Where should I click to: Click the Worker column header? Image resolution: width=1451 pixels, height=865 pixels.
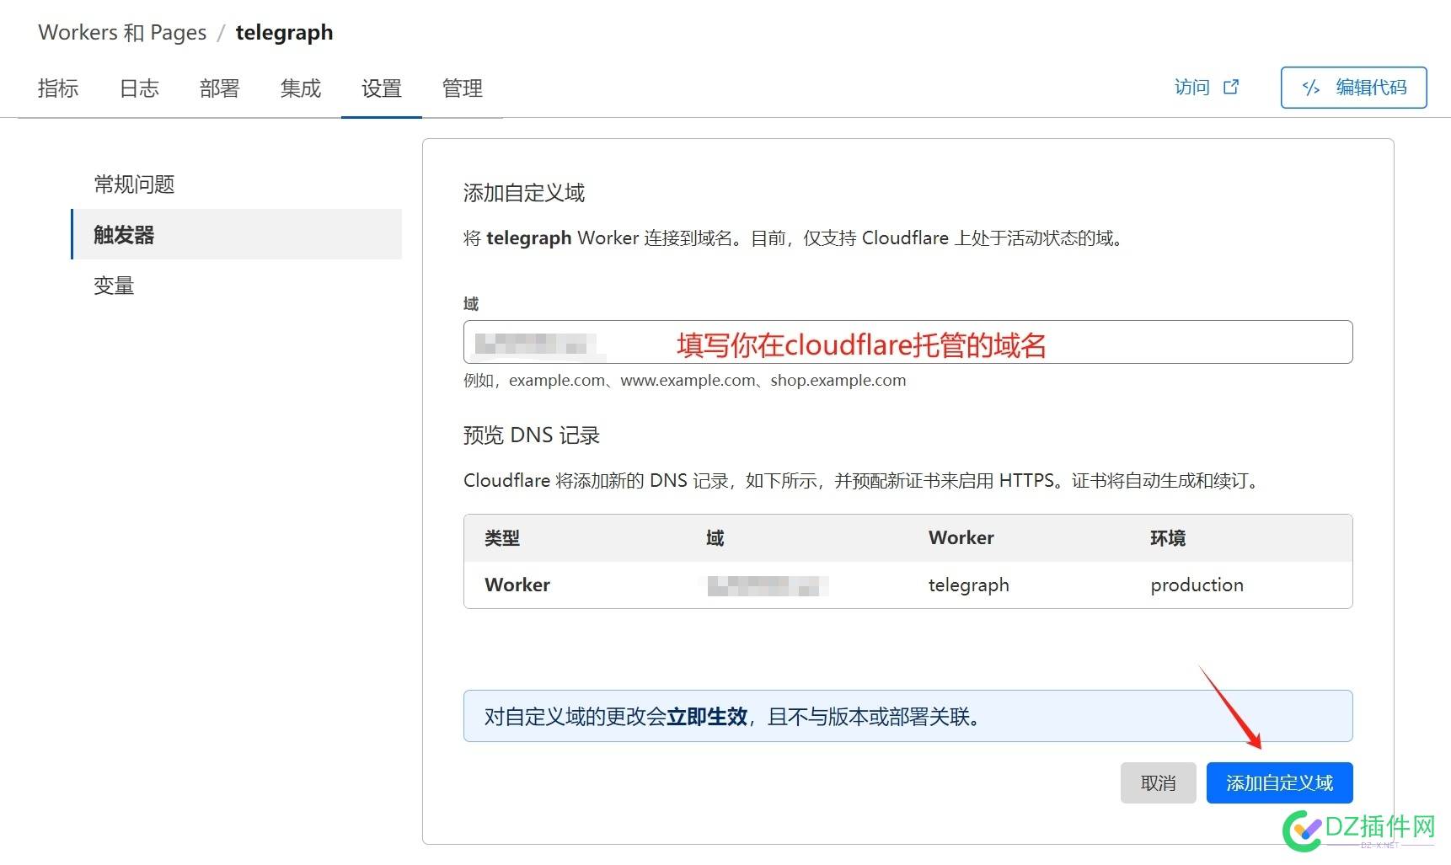pos(961,538)
